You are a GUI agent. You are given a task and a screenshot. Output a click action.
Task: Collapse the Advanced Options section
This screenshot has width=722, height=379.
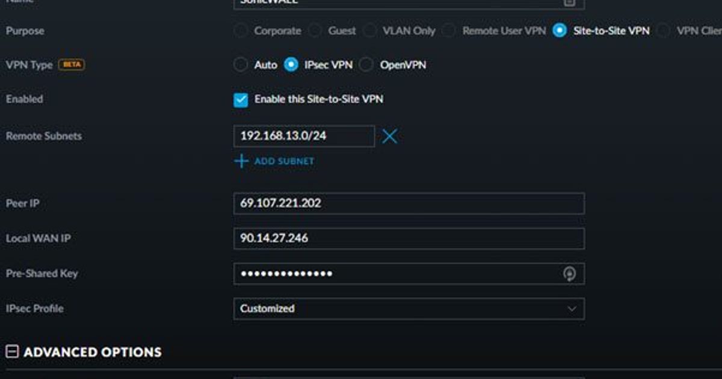12,352
